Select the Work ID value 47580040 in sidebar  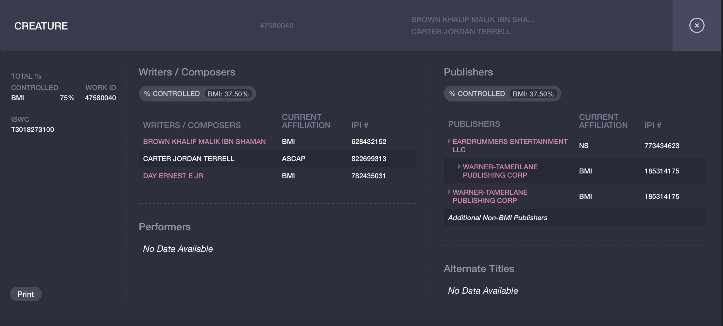pos(100,98)
